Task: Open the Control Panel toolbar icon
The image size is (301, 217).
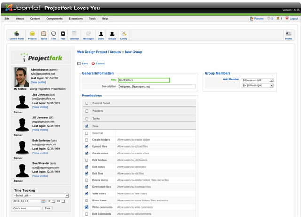Action: (x=17, y=35)
